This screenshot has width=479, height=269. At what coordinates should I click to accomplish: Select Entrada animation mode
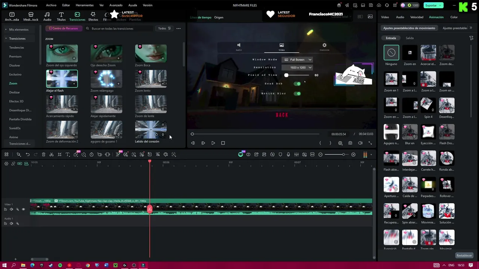(x=391, y=38)
